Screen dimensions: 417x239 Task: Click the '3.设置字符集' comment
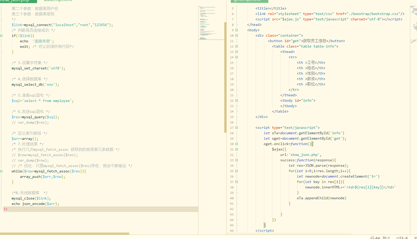click(30, 63)
